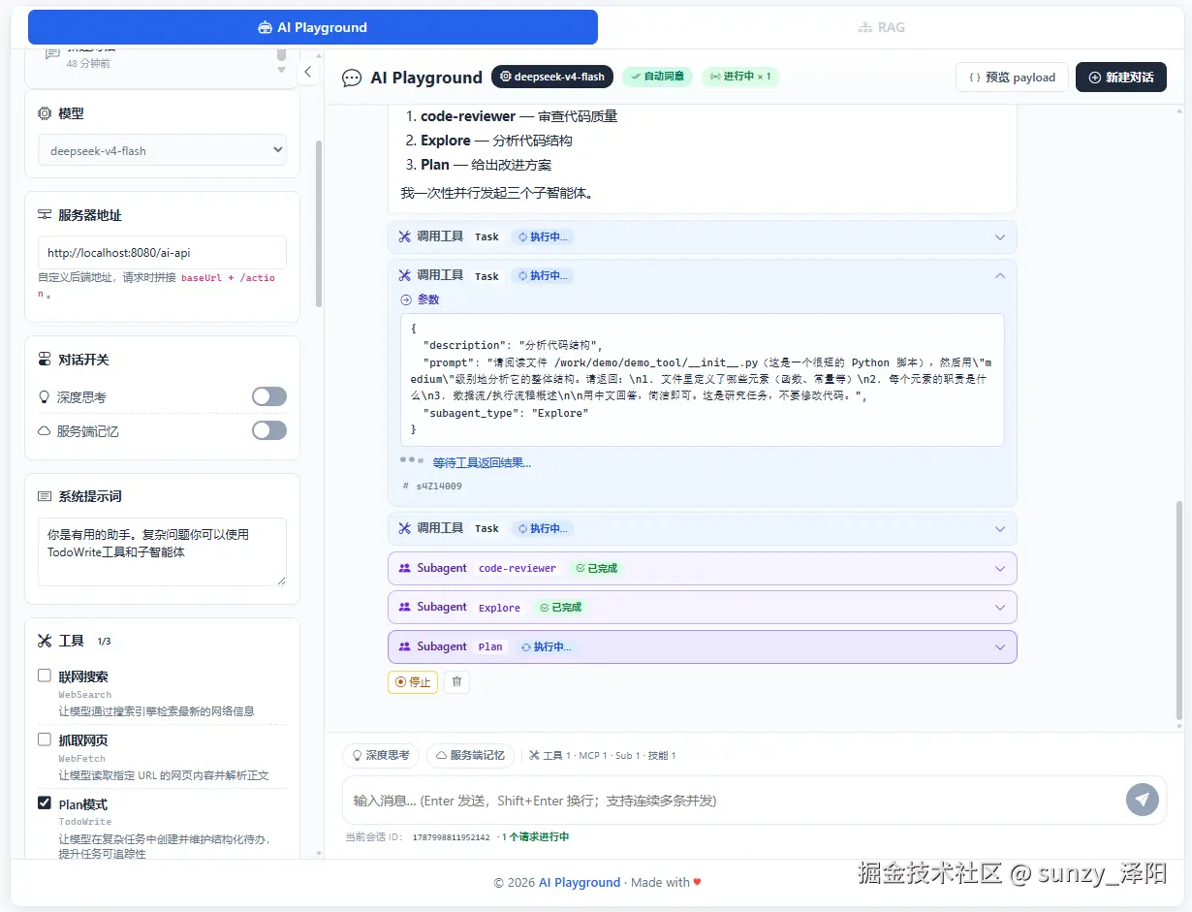This screenshot has height=912, width=1192.
Task: Switch to the AI Playground tab
Action: (312, 27)
